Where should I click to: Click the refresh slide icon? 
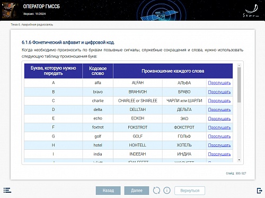156,191
